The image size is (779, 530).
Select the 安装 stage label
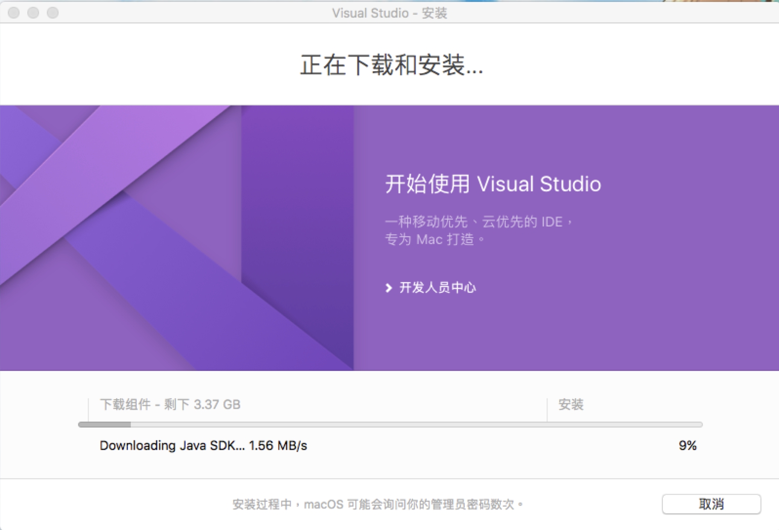(571, 405)
